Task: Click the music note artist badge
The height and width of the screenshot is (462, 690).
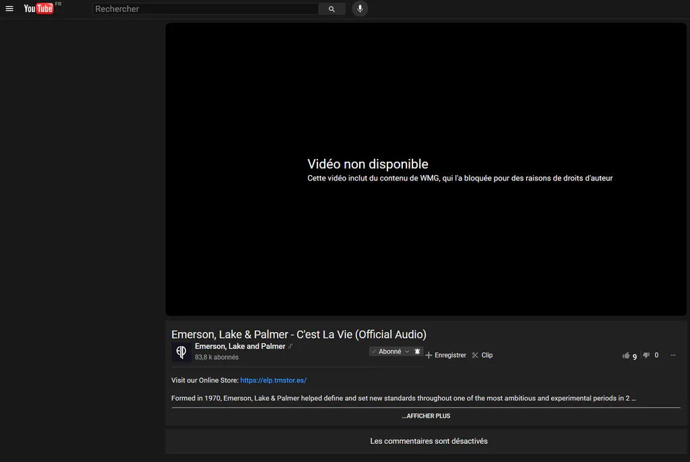Action: (x=290, y=347)
